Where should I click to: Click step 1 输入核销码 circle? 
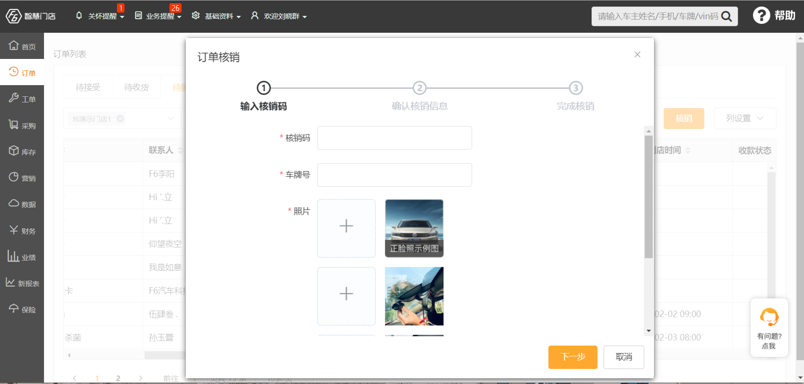(x=263, y=88)
